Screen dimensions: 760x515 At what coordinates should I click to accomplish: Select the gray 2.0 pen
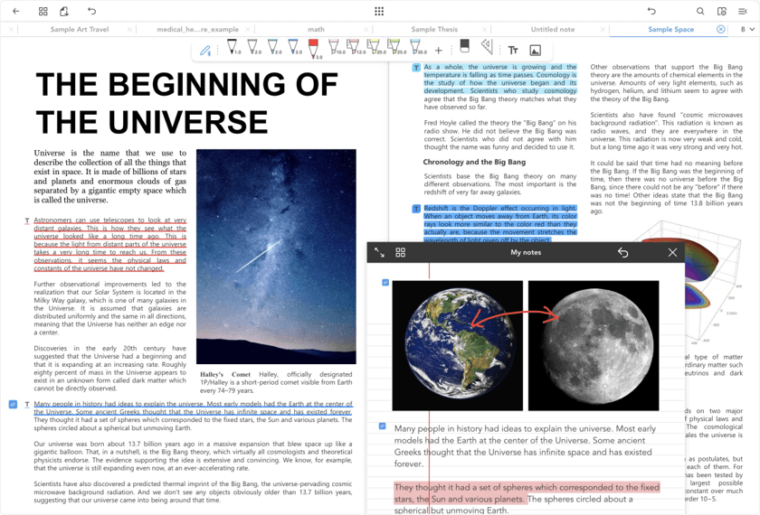pyautogui.click(x=253, y=47)
